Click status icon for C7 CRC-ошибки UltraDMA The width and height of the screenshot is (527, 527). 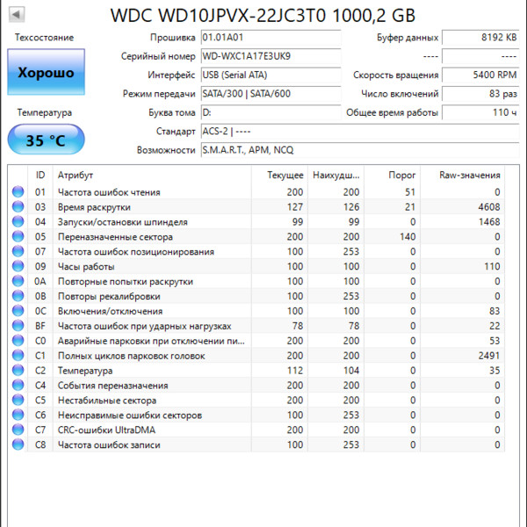(x=18, y=430)
